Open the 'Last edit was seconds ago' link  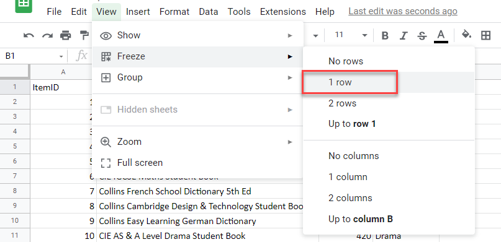[x=402, y=12]
